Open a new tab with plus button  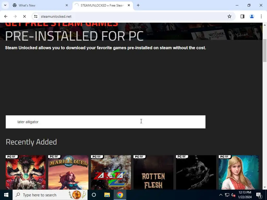138,5
